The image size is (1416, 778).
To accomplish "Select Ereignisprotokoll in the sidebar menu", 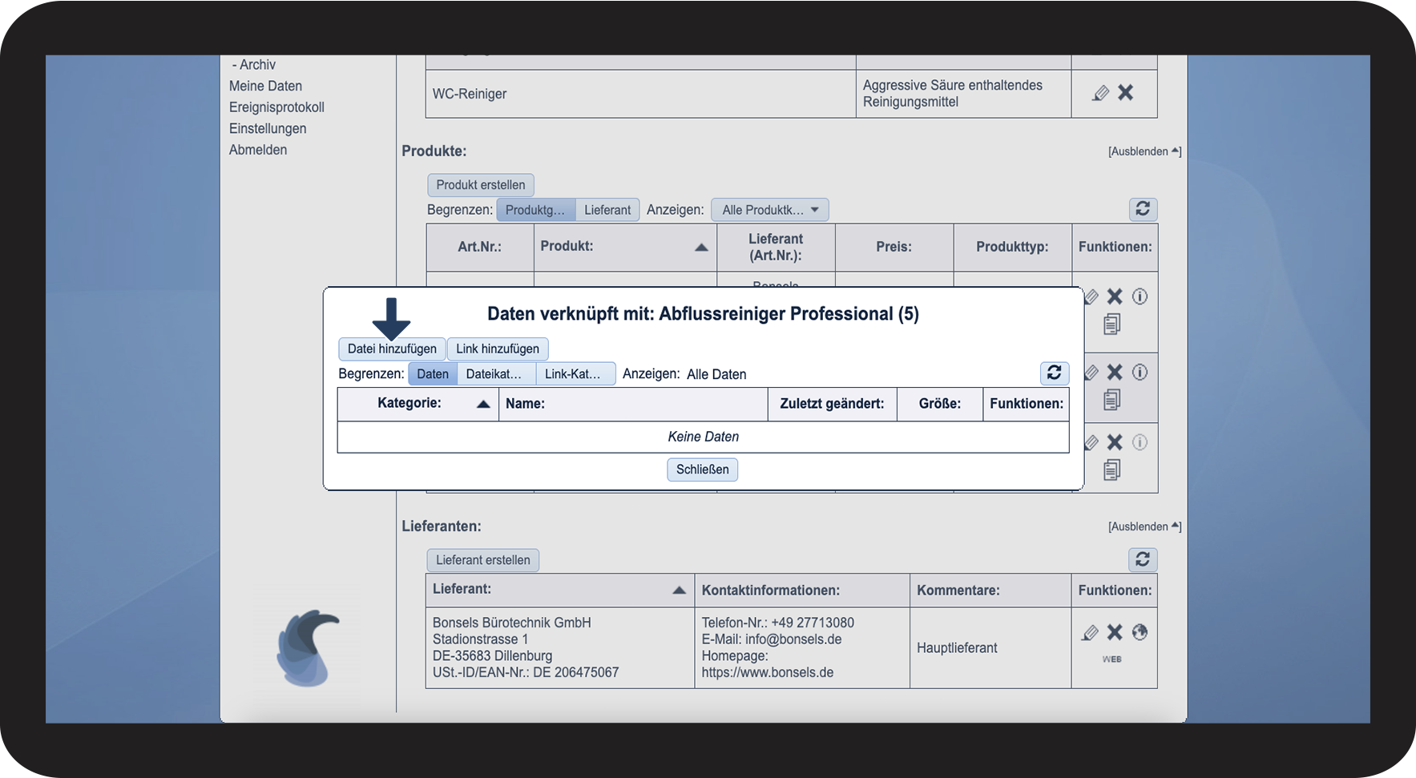I will 276,107.
